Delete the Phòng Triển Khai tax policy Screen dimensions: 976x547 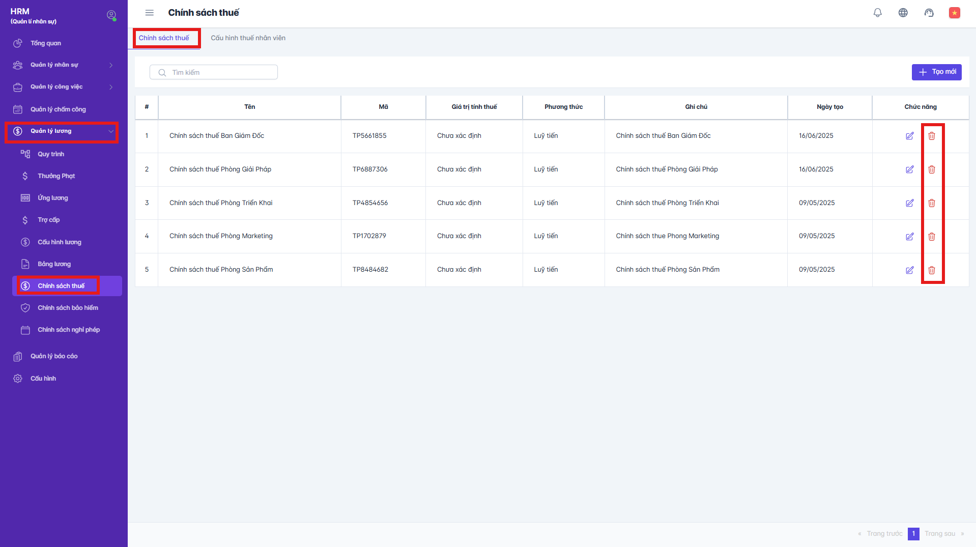tap(931, 203)
